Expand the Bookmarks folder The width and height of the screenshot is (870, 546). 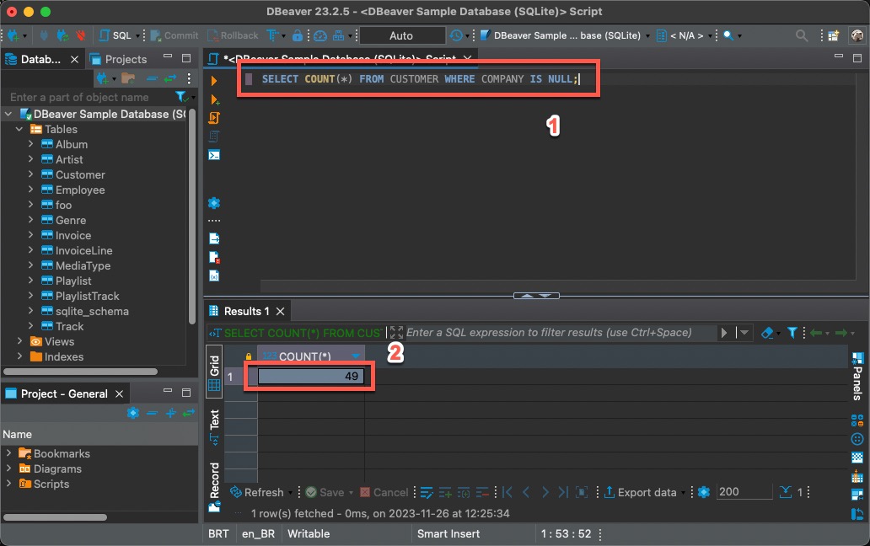(x=8, y=452)
